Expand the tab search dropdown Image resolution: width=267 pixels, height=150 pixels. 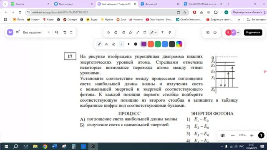pyautogui.click(x=5, y=4)
